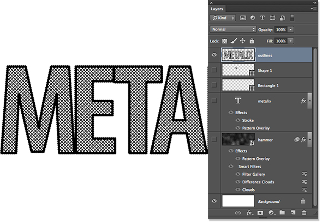This screenshot has height=222, width=322.
Task: Open Clouds filter blending options icon
Action: coord(305,190)
